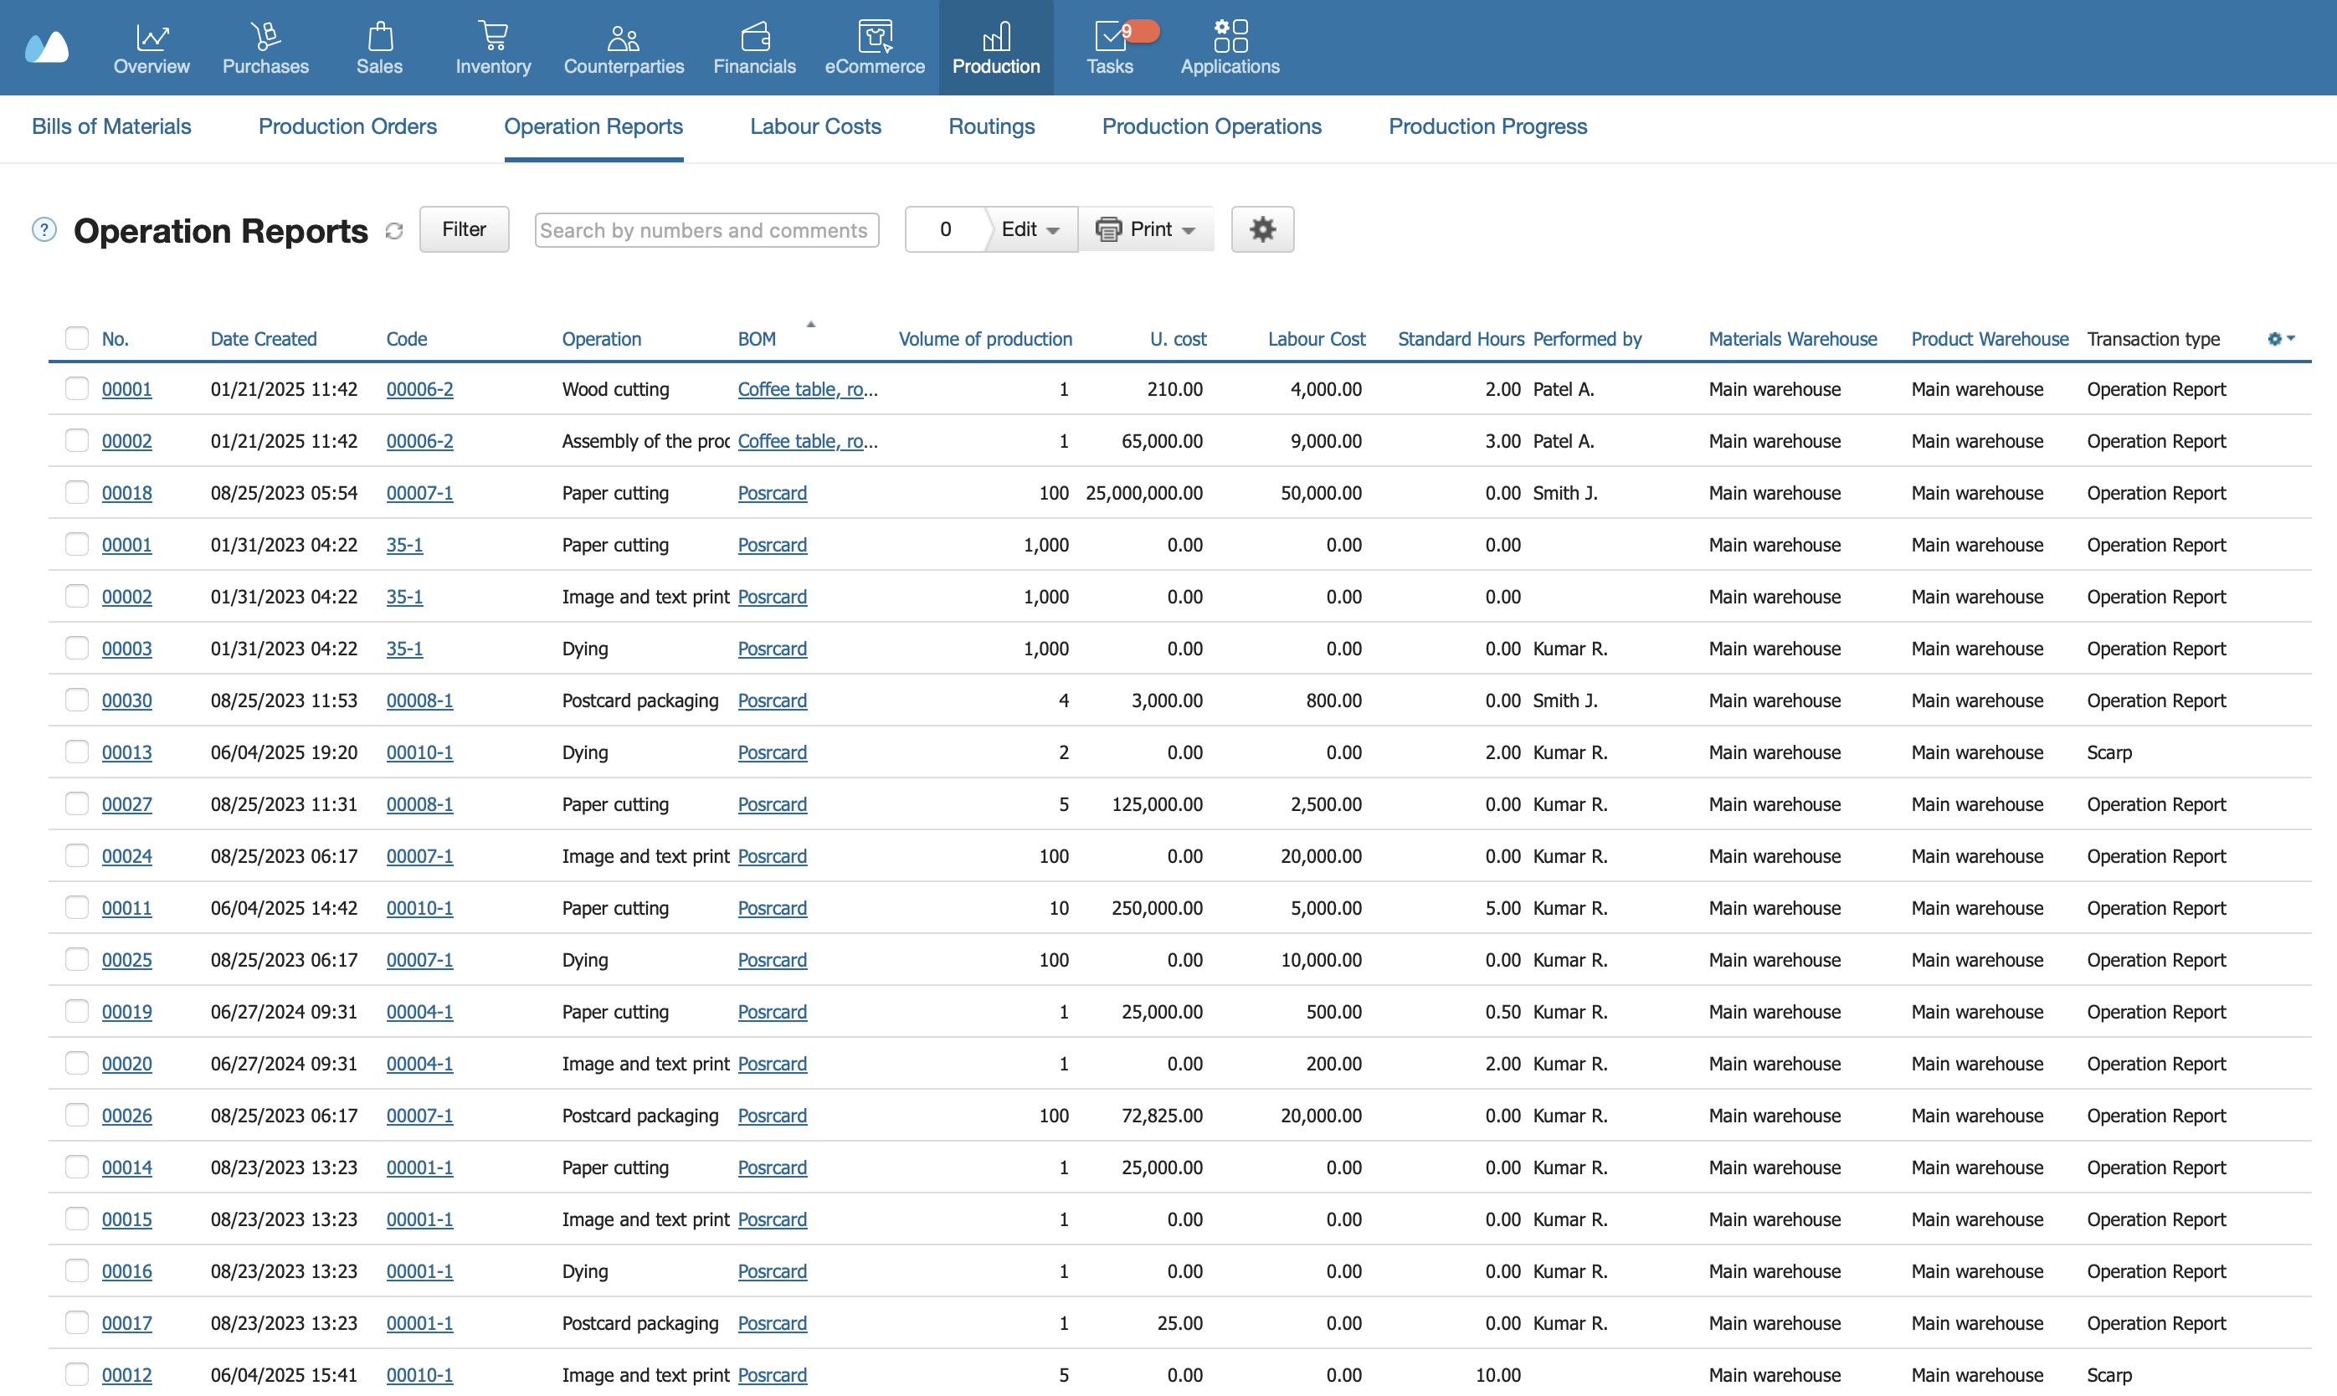The width and height of the screenshot is (2337, 1396).
Task: Select checkbox for report 00013
Action: click(x=77, y=752)
